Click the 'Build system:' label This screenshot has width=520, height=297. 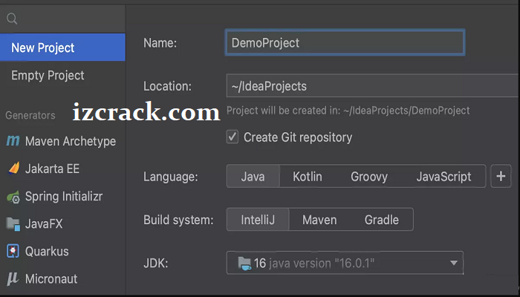pos(178,220)
